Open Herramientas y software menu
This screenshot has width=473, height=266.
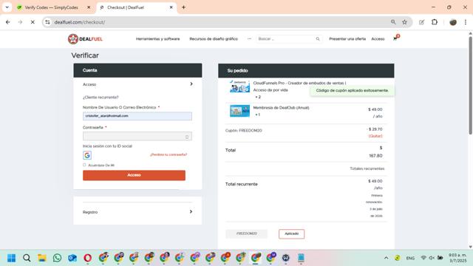(x=157, y=39)
